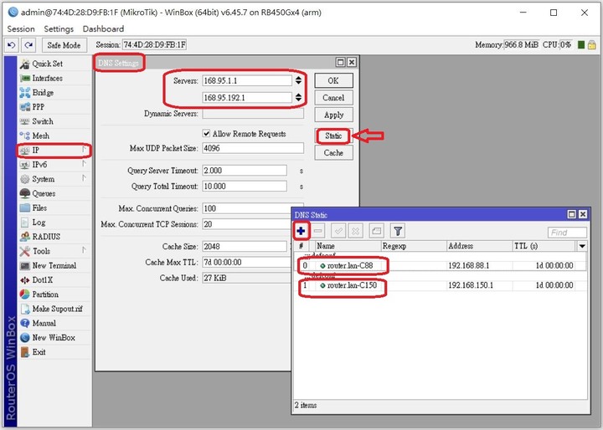
Task: Click Session address field in toolbar
Action: 155,45
